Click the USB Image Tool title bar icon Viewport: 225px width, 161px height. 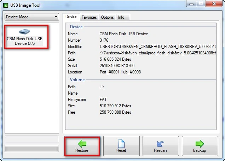(6, 5)
